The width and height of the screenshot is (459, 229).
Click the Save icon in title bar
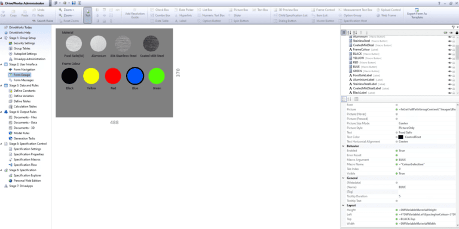click(x=73, y=3)
